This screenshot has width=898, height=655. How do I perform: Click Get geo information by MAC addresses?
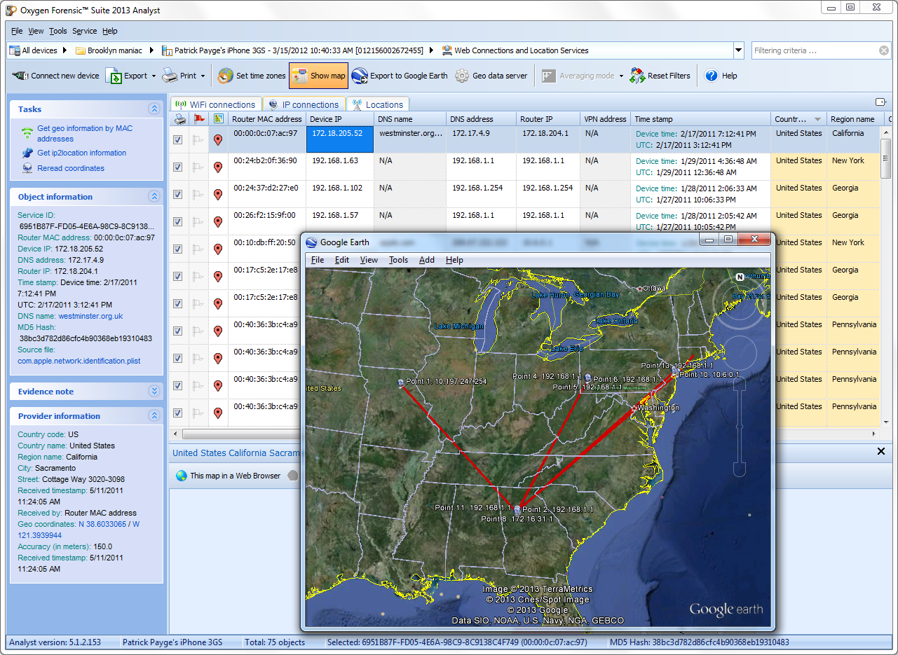(x=84, y=133)
